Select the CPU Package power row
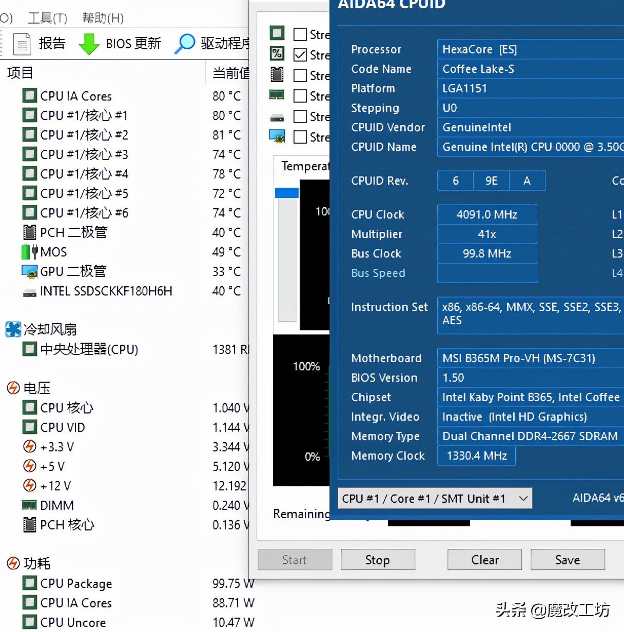624x632 pixels. (76, 583)
